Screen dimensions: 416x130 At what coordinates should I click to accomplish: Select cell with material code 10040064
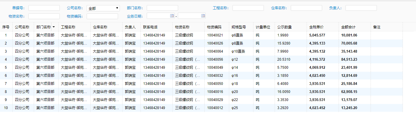tap(217, 51)
